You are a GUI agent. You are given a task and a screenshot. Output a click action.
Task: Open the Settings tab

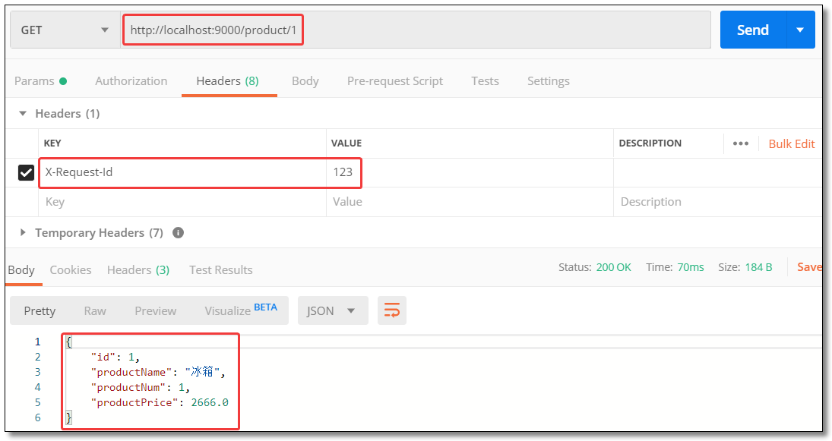(x=548, y=81)
